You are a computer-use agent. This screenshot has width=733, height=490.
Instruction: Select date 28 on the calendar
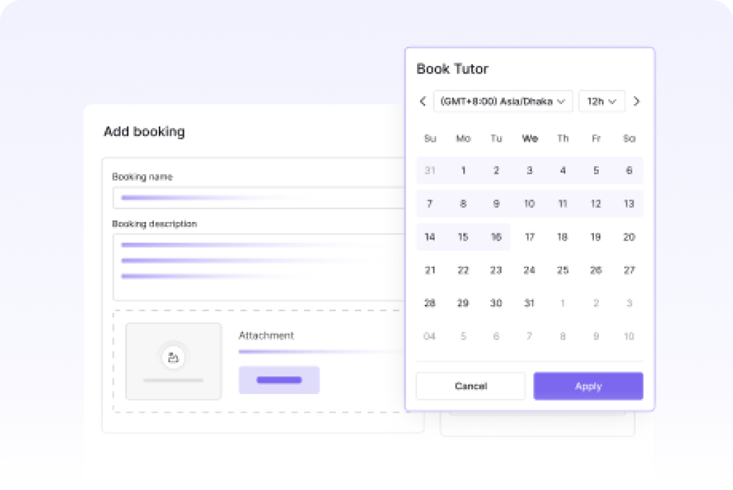[x=430, y=303]
